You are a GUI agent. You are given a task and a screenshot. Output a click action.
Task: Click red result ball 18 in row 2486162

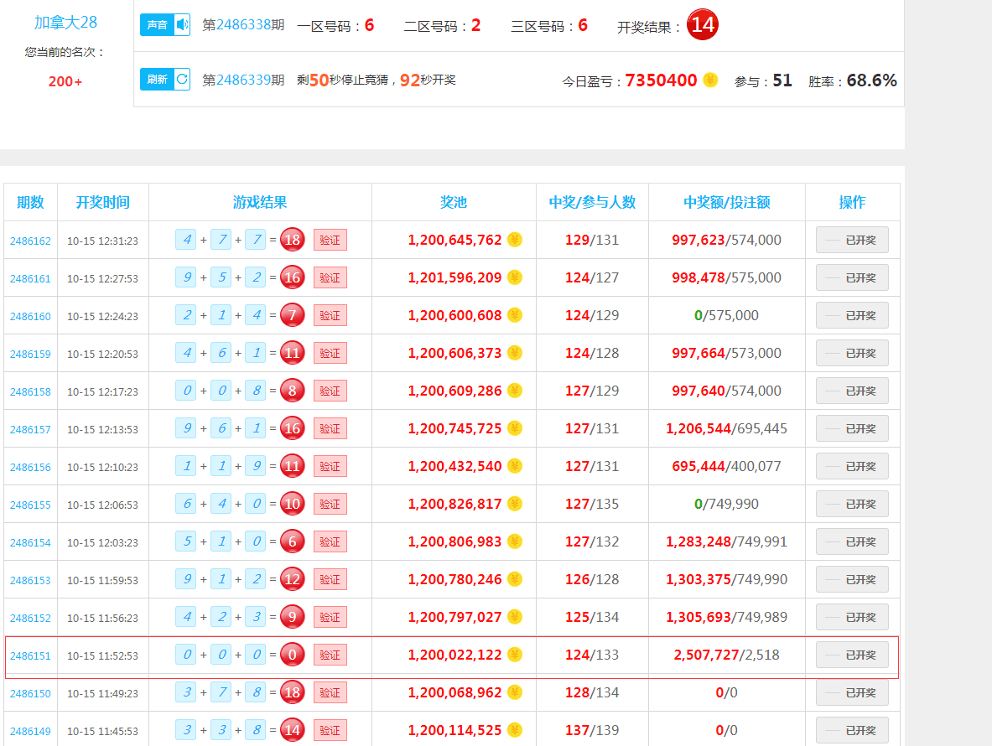[x=293, y=240]
